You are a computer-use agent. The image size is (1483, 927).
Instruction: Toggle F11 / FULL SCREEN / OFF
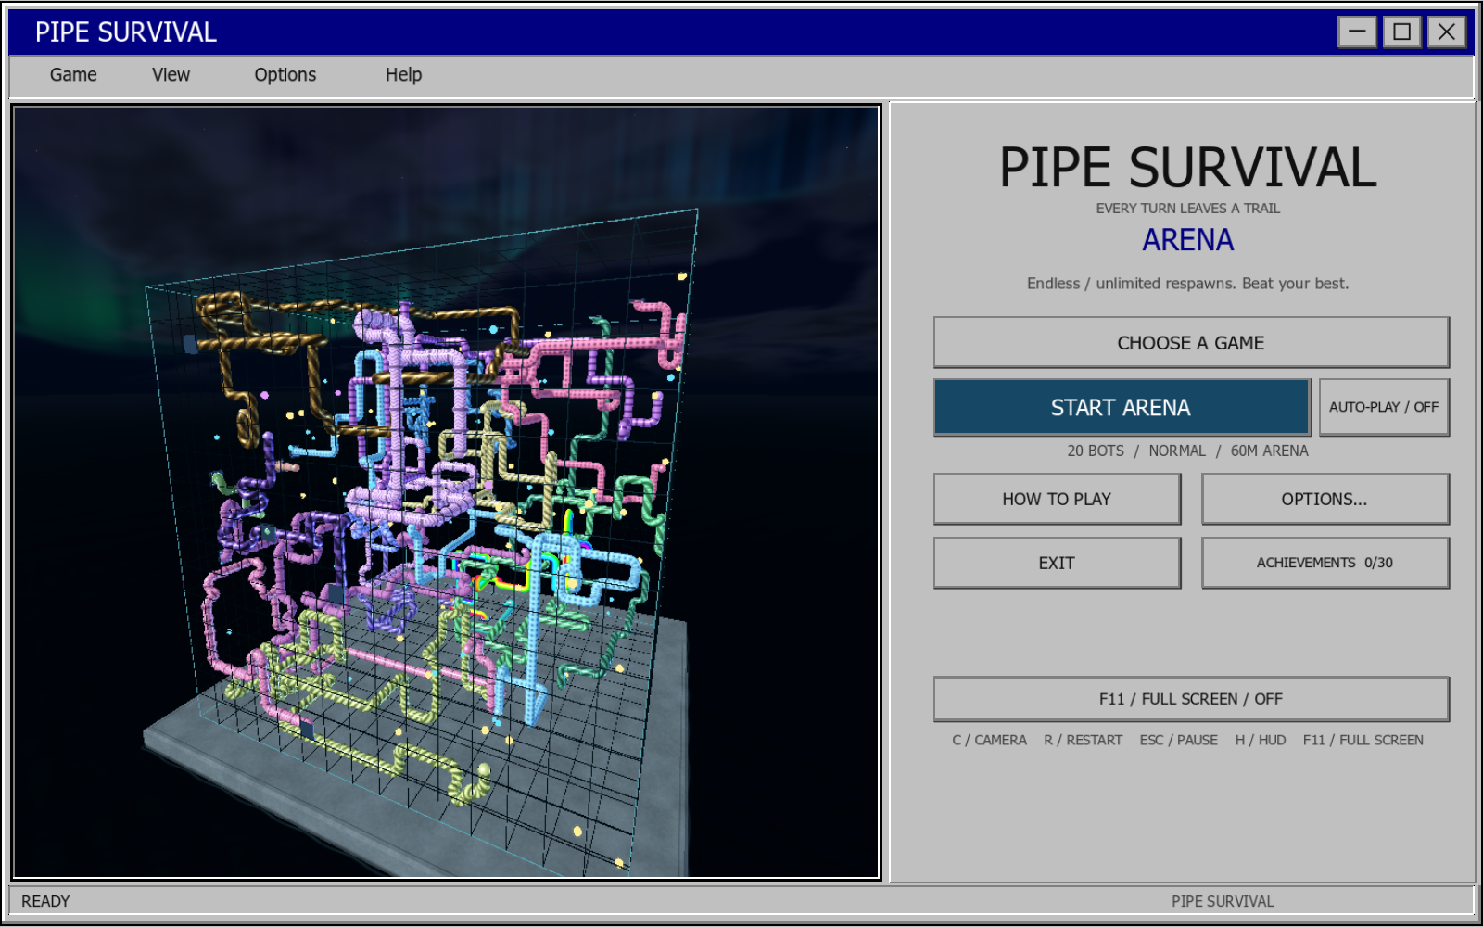[1191, 699]
